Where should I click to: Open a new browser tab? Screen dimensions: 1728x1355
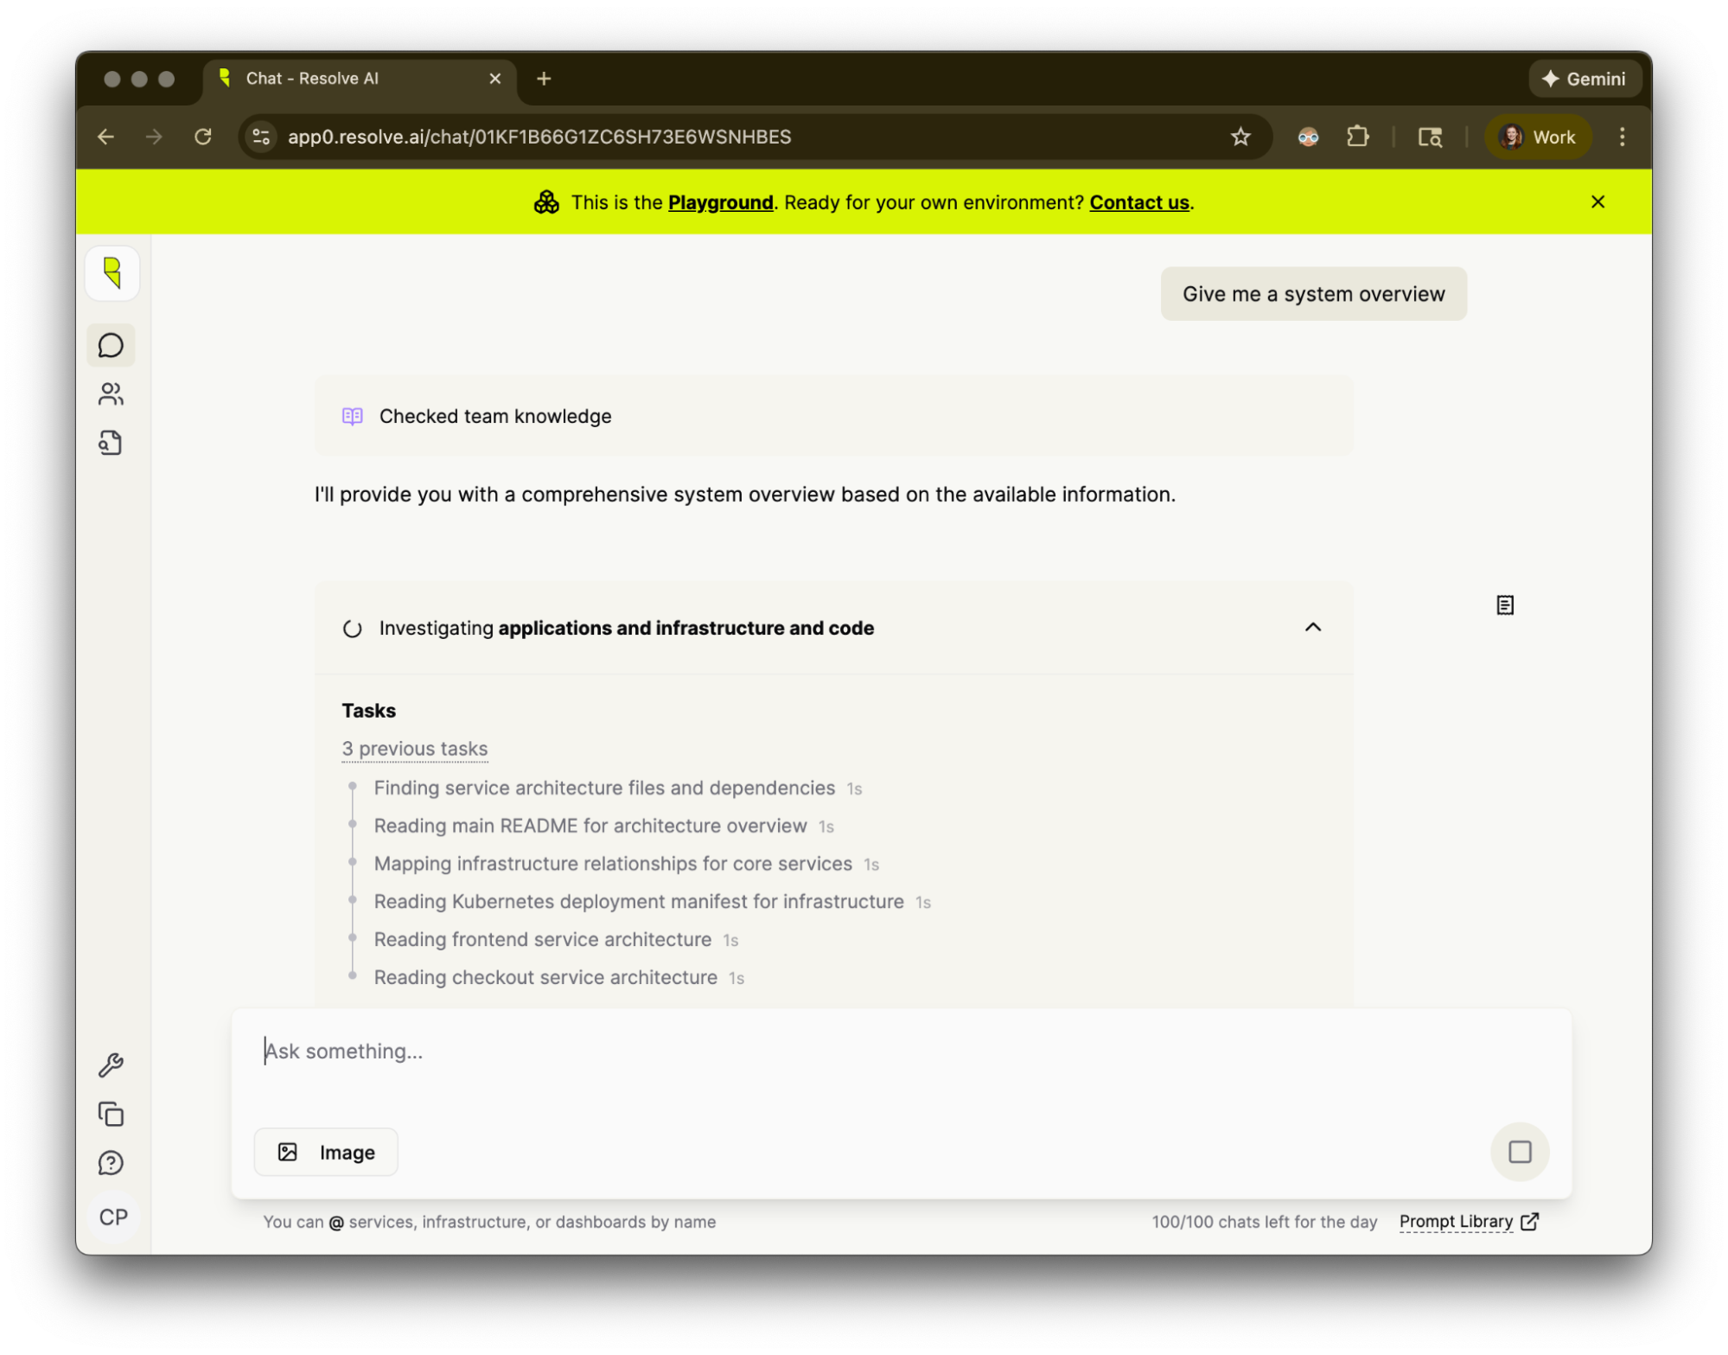pyautogui.click(x=544, y=79)
